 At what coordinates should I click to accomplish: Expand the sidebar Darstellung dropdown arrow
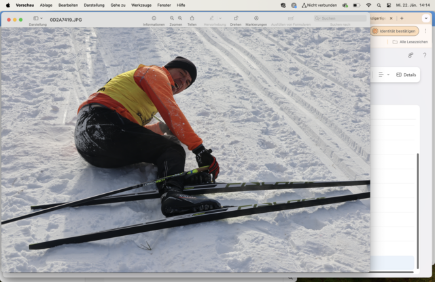(x=41, y=18)
